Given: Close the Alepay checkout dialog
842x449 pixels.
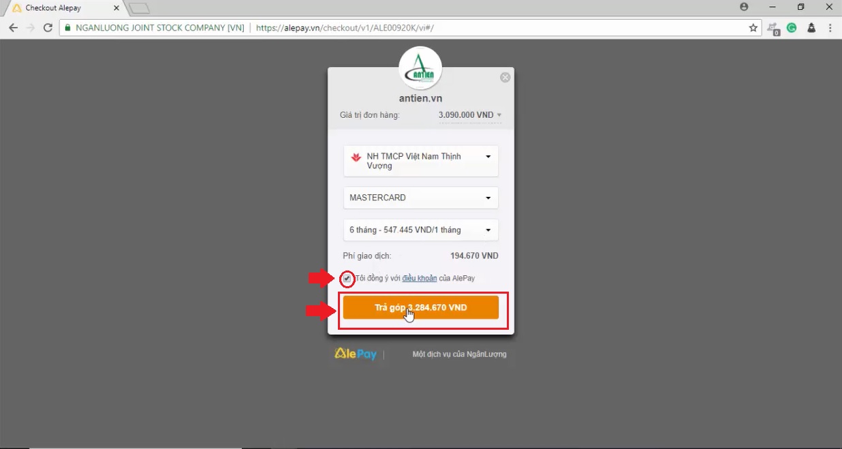Looking at the screenshot, I should pos(505,78).
